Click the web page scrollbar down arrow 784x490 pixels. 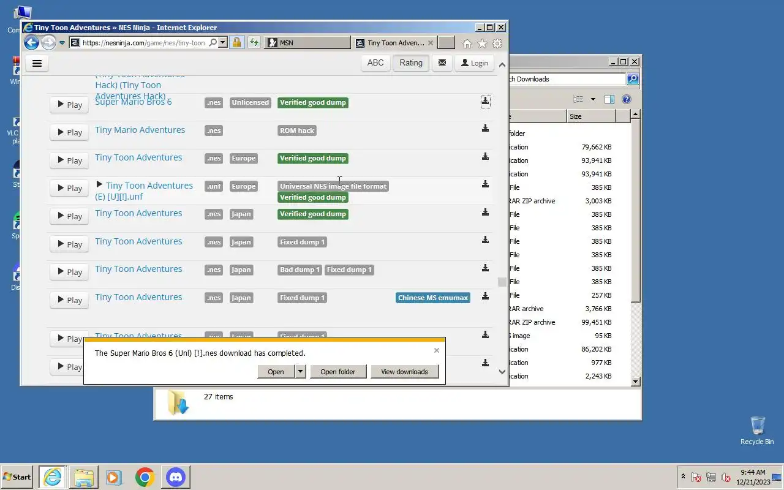[502, 372]
